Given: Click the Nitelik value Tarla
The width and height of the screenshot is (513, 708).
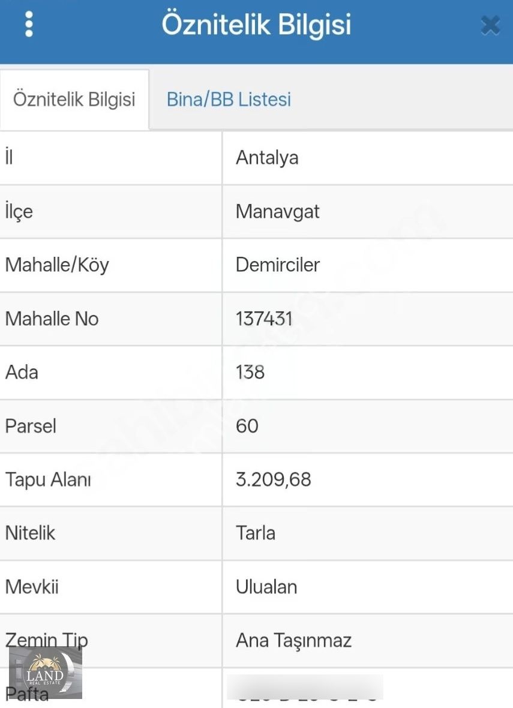Looking at the screenshot, I should coord(256,533).
